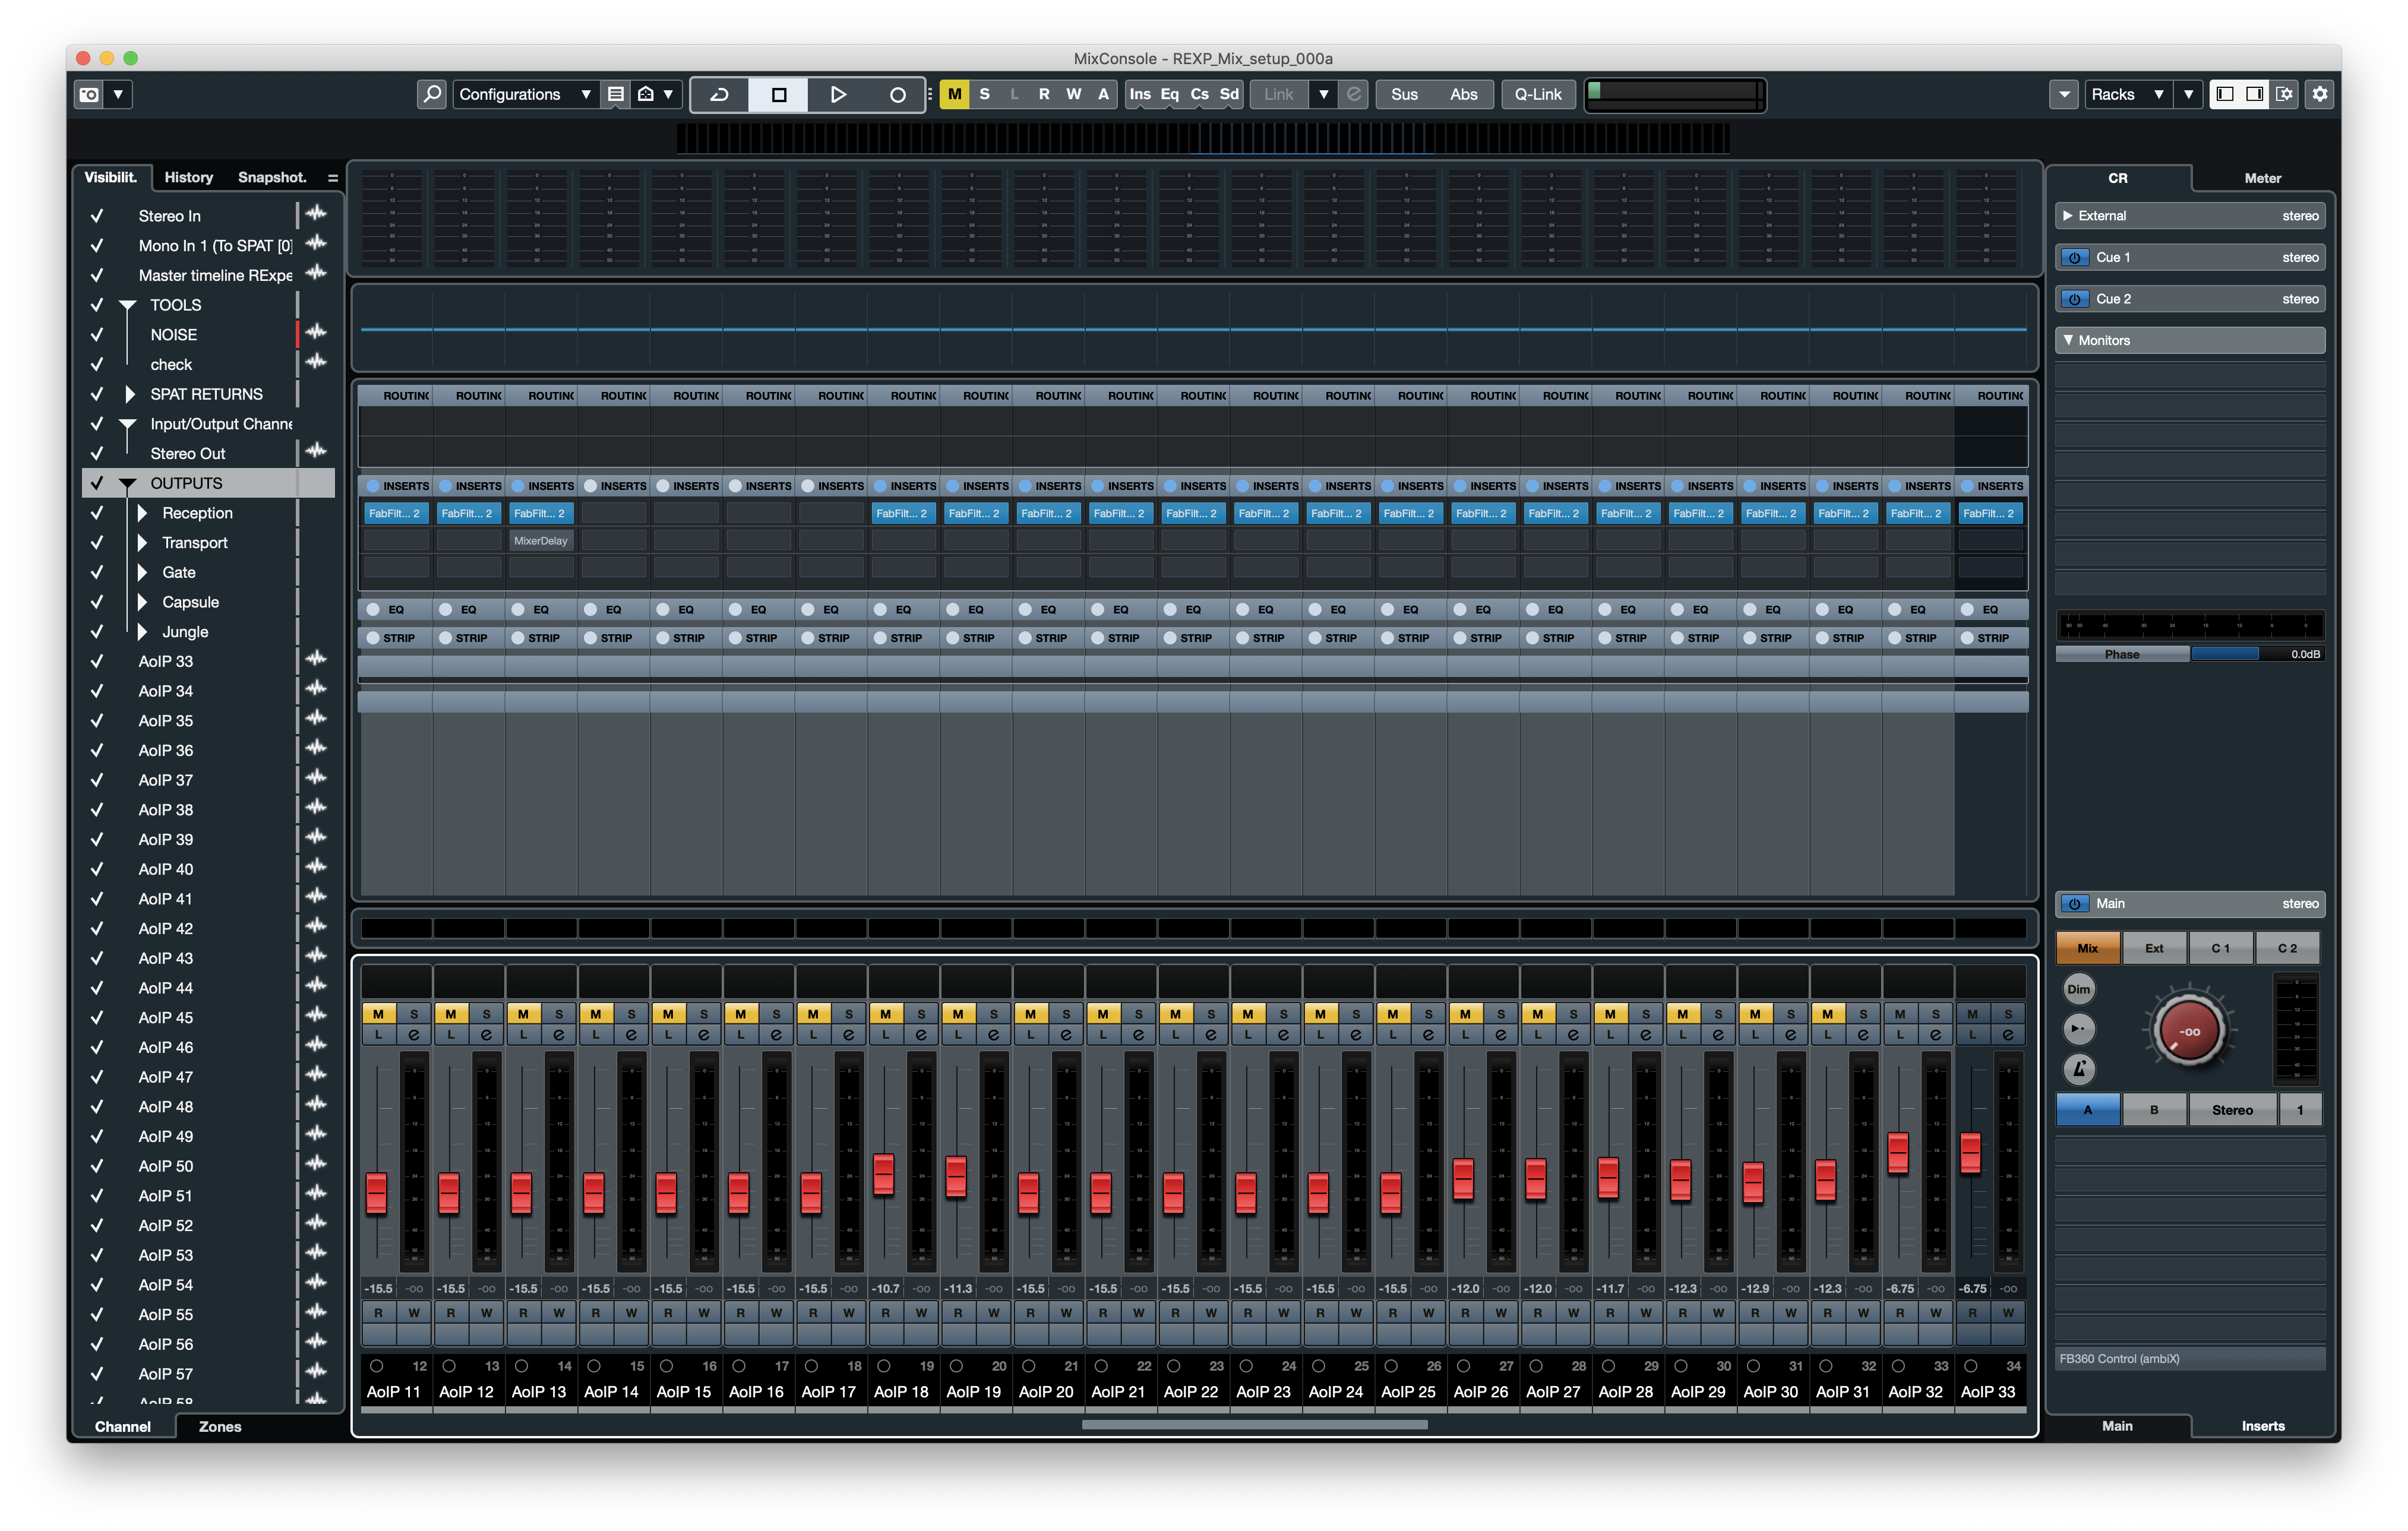Click the snapshot camera icon in toolbar

pyautogui.click(x=89, y=94)
